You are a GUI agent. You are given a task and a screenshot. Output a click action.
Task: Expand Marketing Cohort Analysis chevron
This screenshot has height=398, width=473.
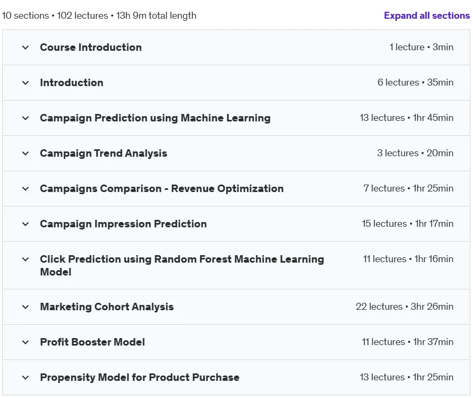26,307
